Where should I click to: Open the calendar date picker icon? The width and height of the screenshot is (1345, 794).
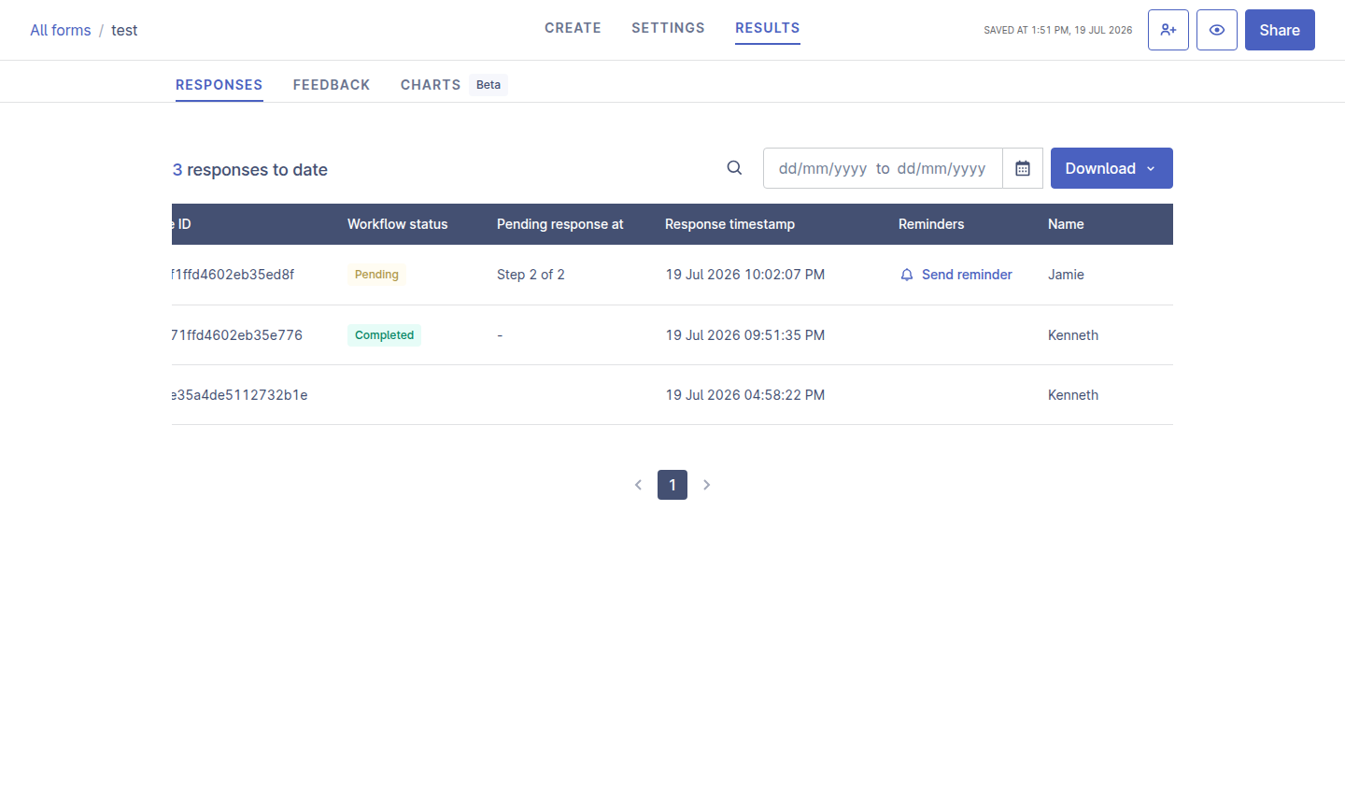tap(1023, 168)
